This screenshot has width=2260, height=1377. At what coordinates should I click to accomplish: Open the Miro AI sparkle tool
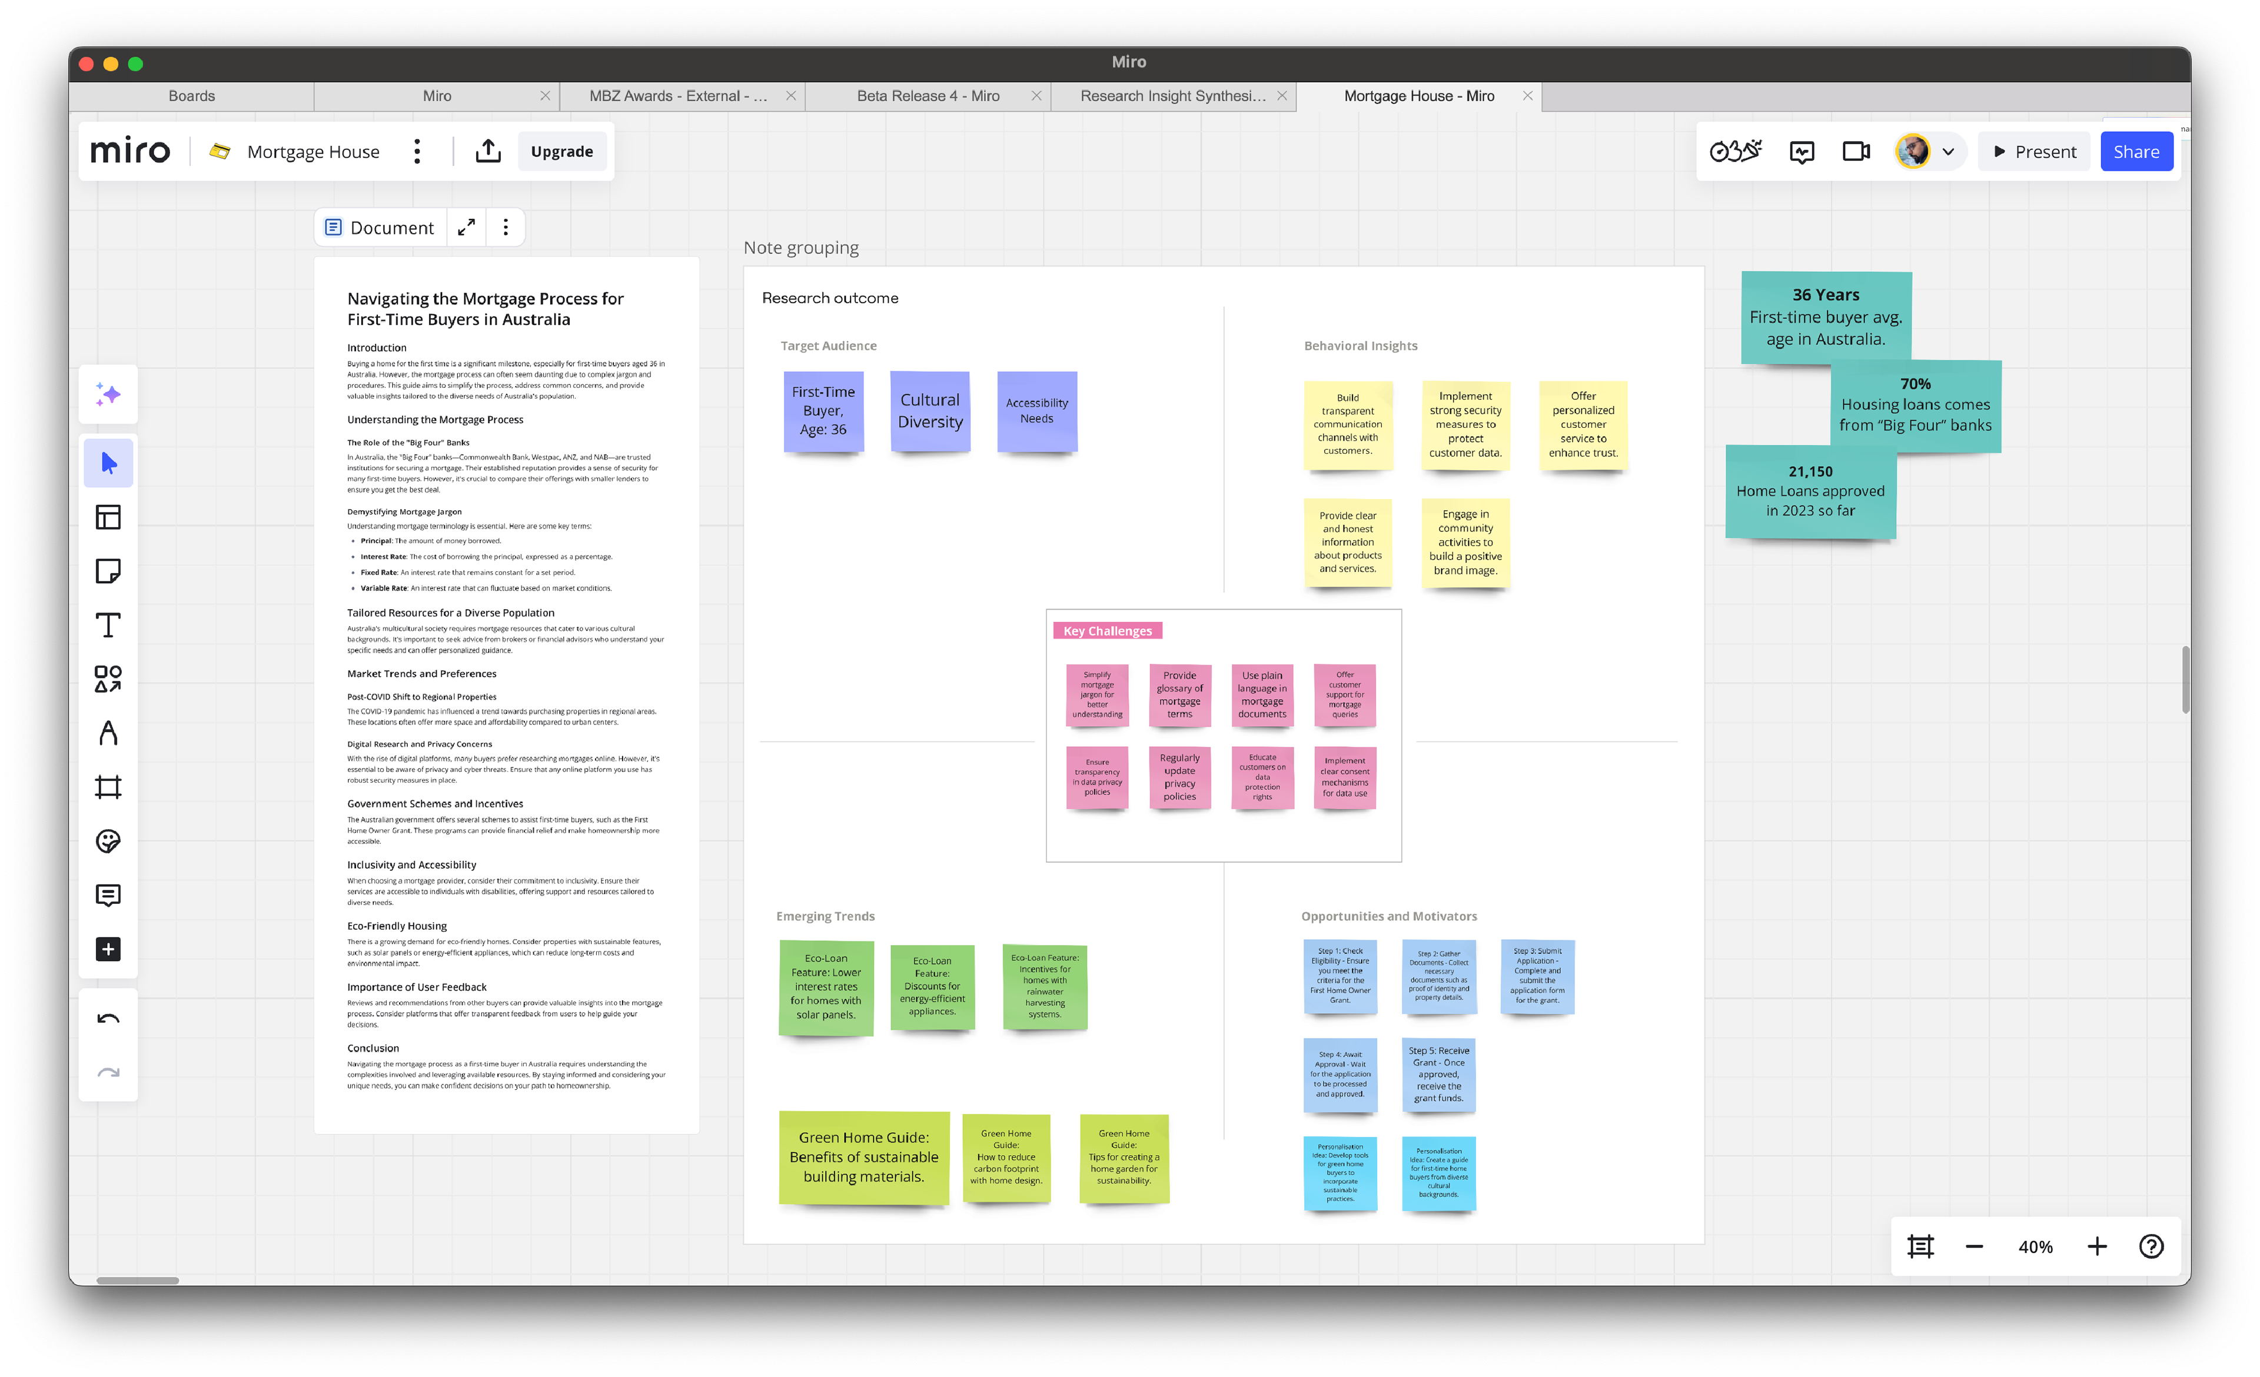pyautogui.click(x=108, y=394)
